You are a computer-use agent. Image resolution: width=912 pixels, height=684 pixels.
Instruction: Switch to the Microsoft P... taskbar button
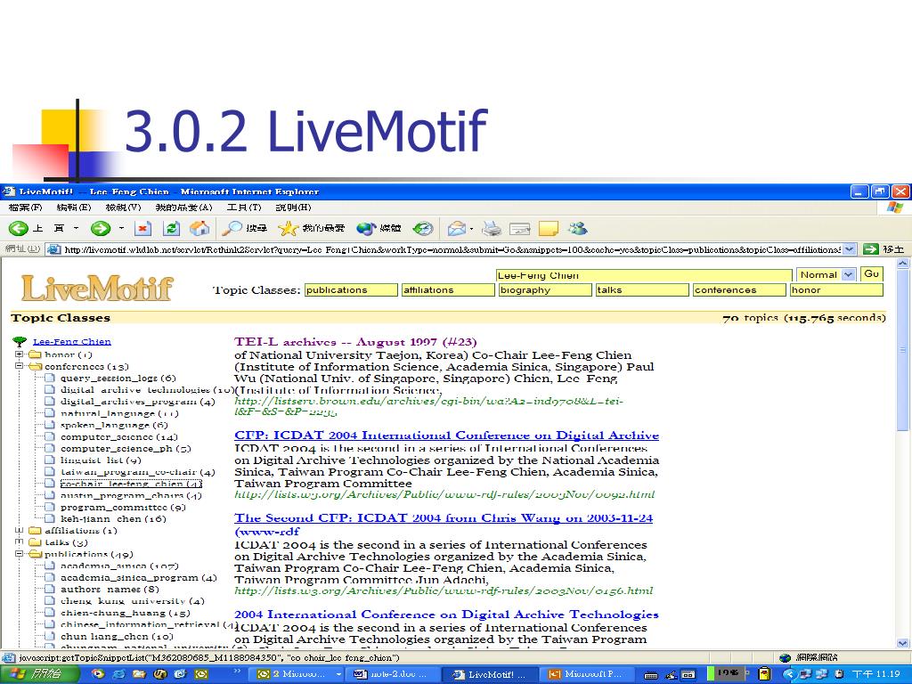586,674
